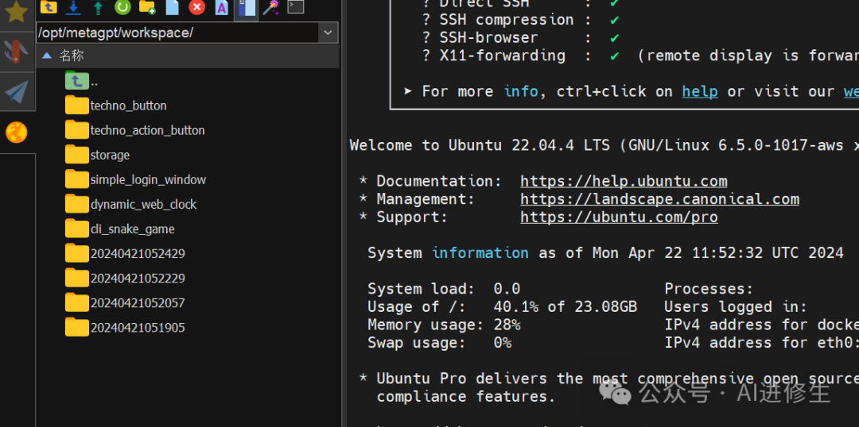Open the landscape.canonical.com link

[x=659, y=199]
